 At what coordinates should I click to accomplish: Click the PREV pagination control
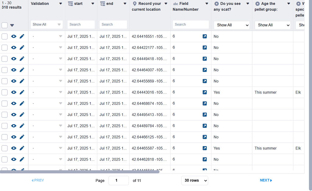37,180
